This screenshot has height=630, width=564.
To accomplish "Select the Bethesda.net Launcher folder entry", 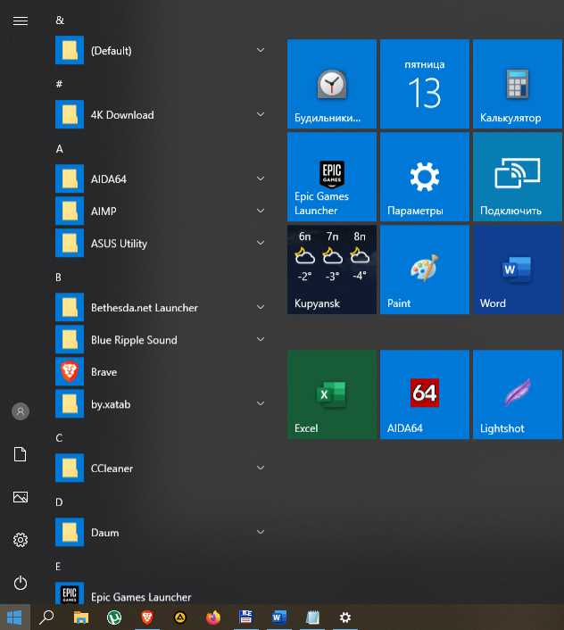I will pos(161,307).
